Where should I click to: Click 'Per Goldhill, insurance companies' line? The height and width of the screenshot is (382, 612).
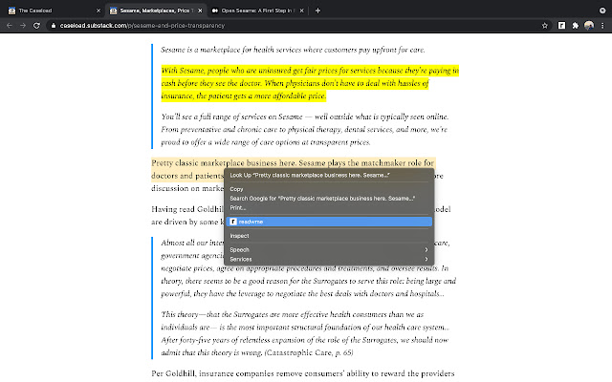pyautogui.click(x=303, y=373)
